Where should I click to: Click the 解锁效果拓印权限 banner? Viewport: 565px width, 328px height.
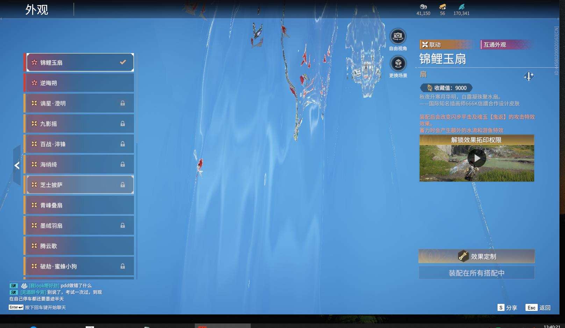click(x=477, y=140)
